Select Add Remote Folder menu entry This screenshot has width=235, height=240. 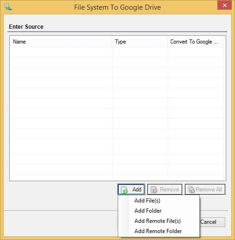(x=159, y=231)
